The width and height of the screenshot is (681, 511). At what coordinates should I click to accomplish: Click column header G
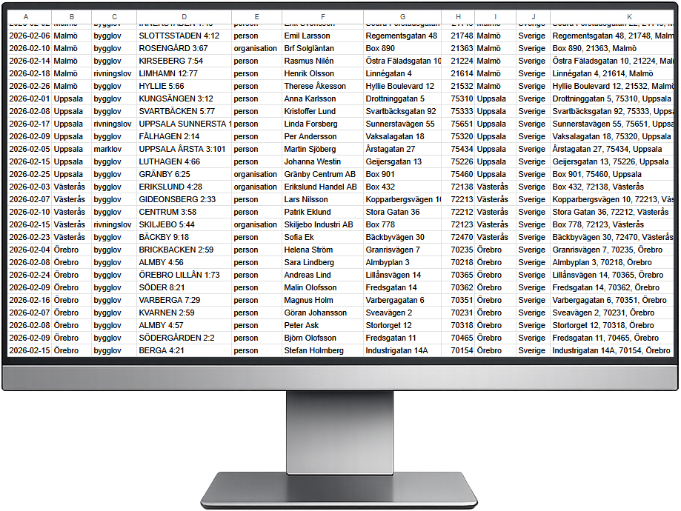point(402,16)
